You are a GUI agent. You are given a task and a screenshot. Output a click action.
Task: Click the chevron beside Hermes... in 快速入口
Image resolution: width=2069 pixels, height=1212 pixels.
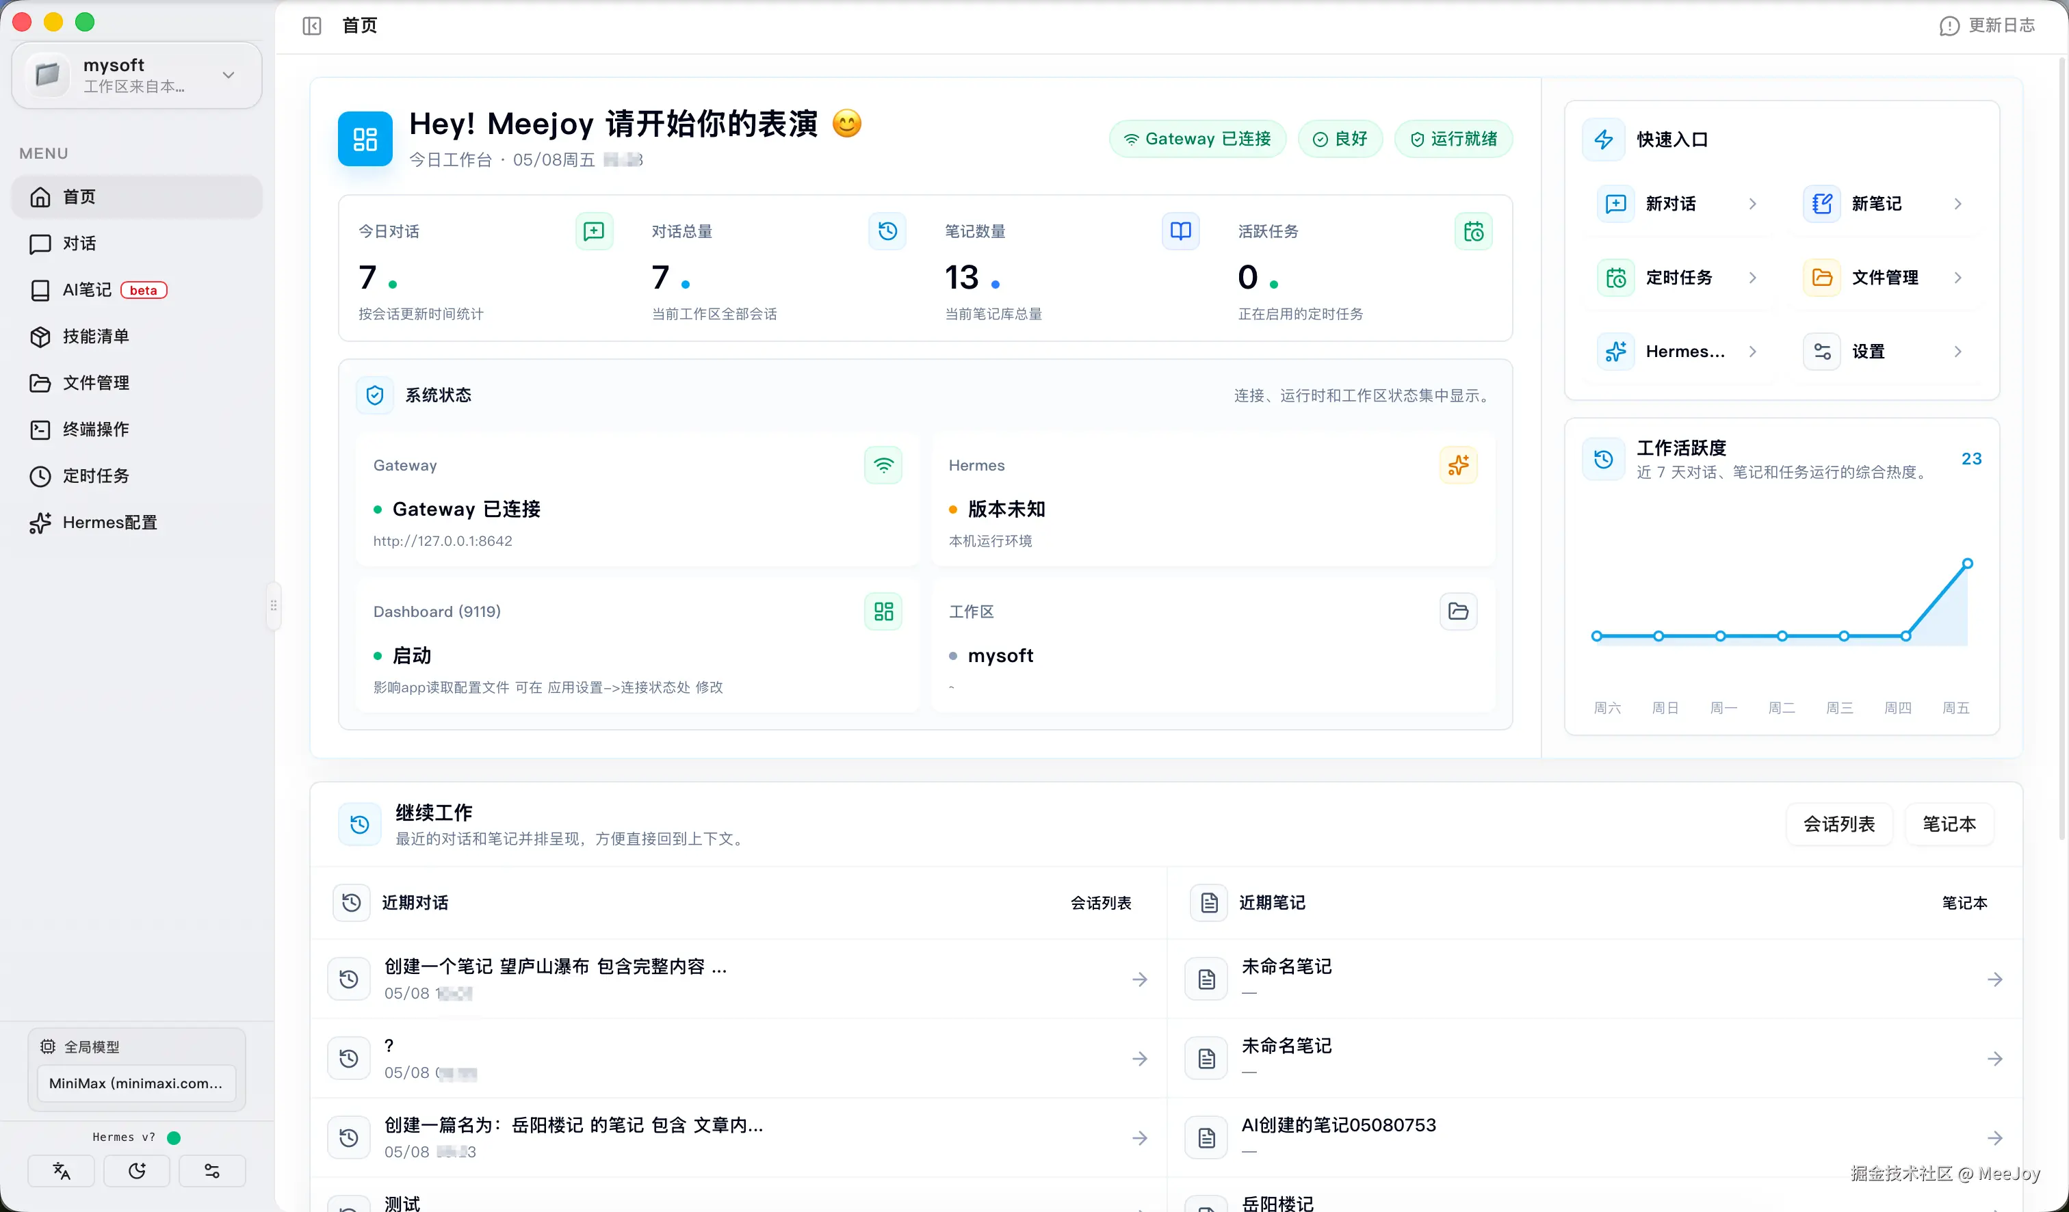[1752, 351]
